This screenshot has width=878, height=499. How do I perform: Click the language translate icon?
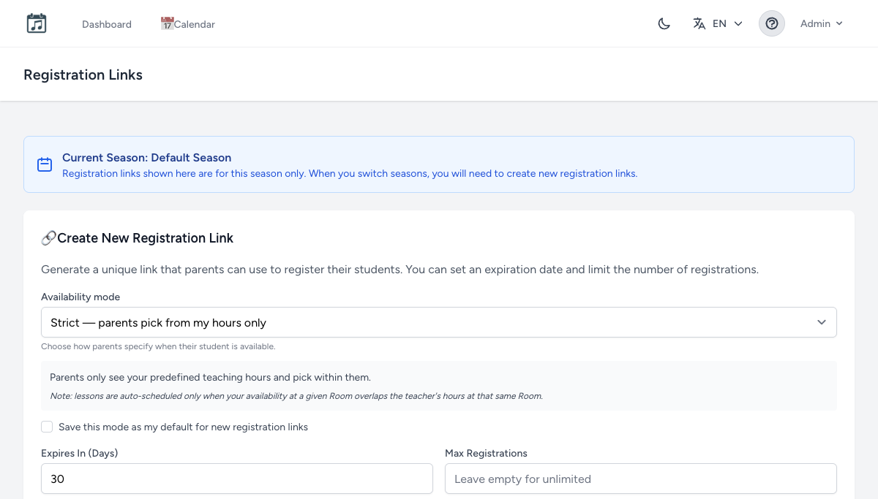(x=699, y=23)
